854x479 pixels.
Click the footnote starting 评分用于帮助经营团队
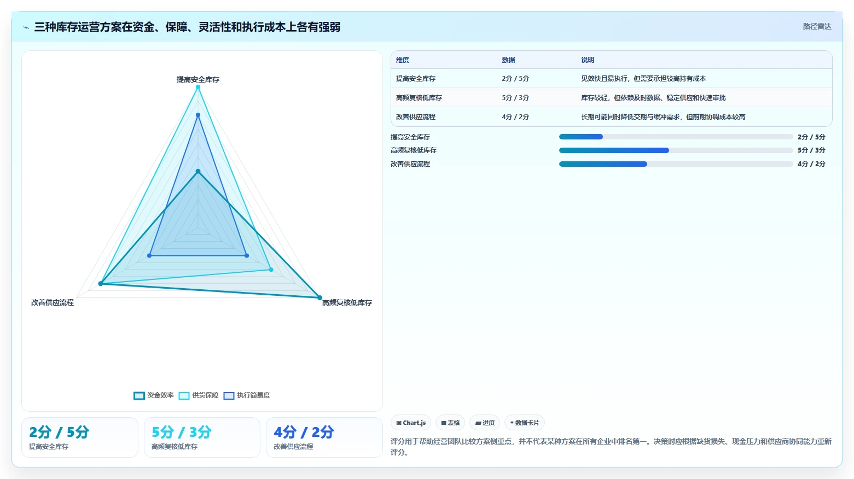[x=611, y=447]
